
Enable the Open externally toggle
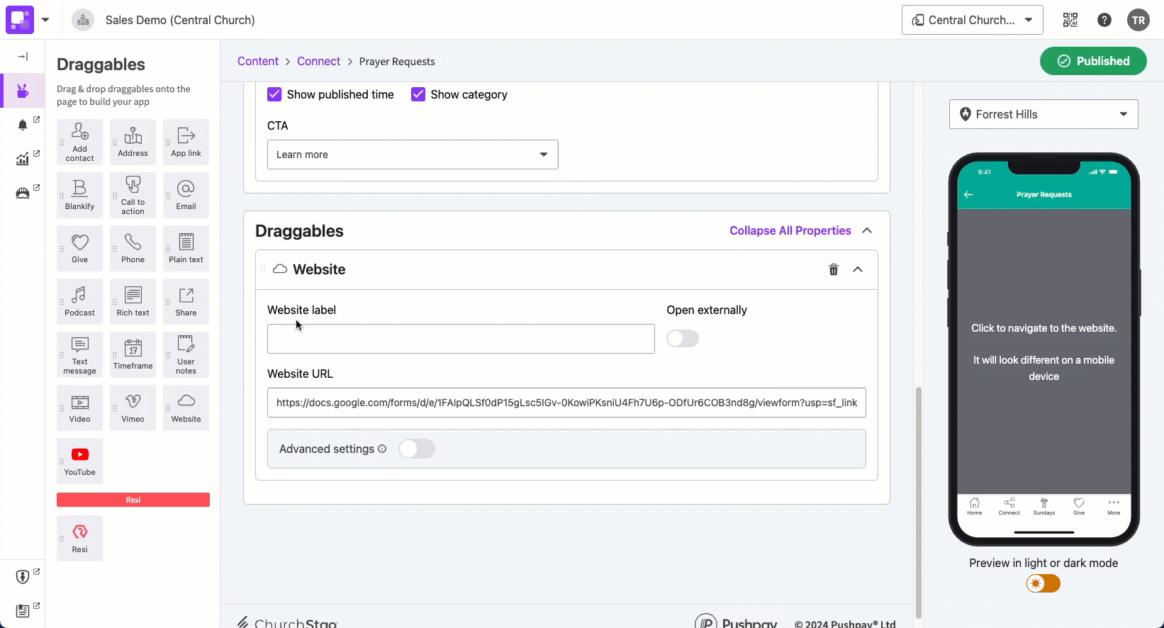(683, 339)
